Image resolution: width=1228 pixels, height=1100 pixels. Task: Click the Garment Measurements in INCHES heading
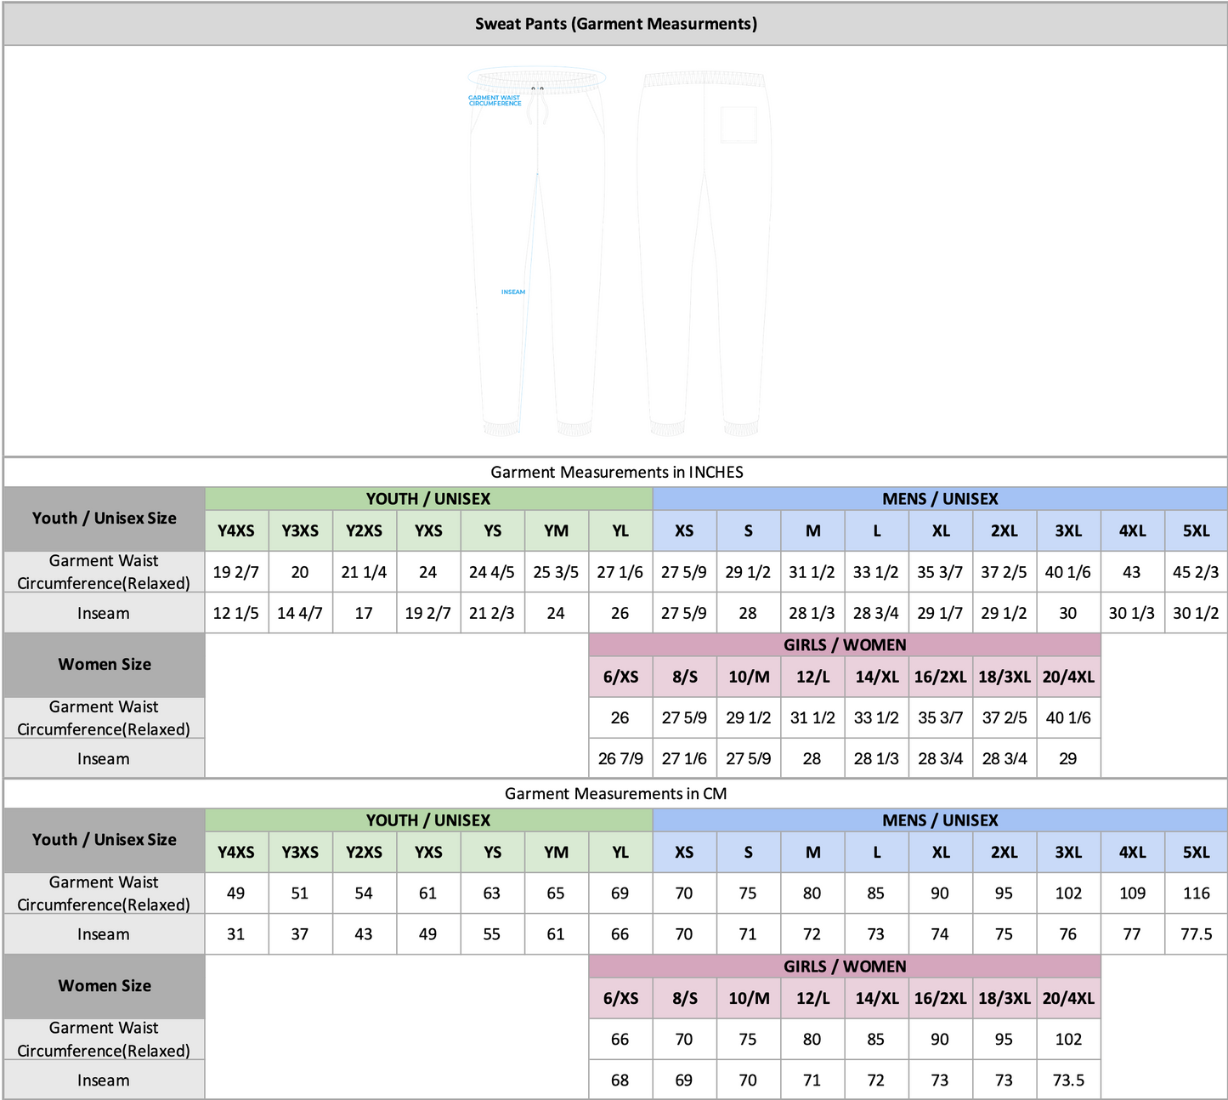(x=615, y=472)
